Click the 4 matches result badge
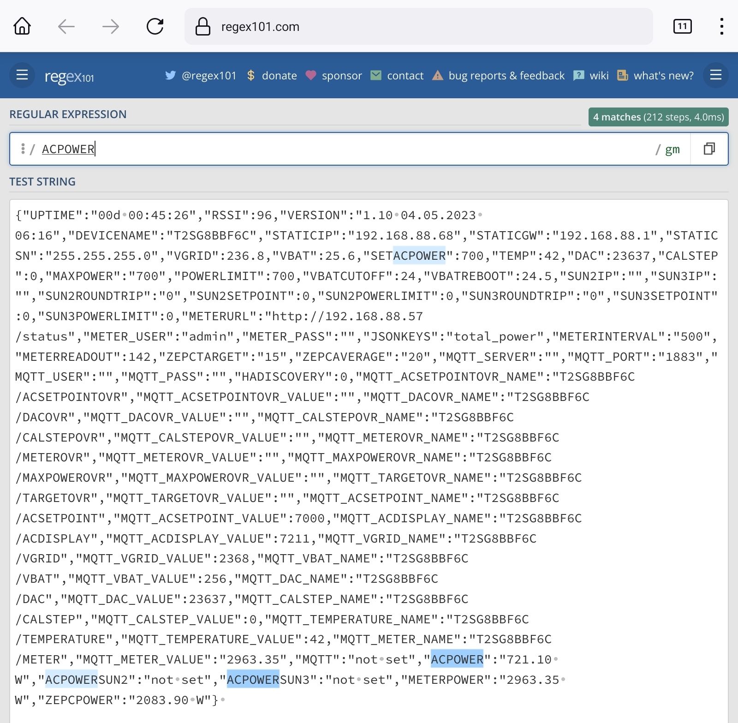Image resolution: width=738 pixels, height=723 pixels. click(x=658, y=117)
